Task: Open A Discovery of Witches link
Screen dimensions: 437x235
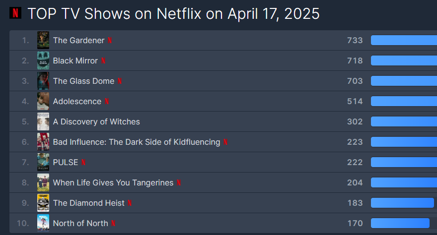Action: (x=96, y=122)
